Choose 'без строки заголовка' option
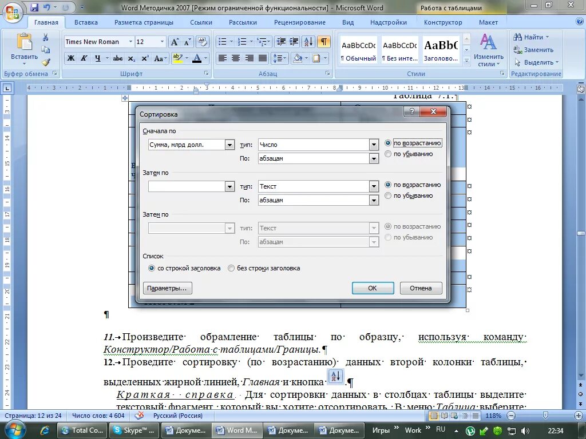Image resolution: width=586 pixels, height=439 pixels. (x=231, y=268)
